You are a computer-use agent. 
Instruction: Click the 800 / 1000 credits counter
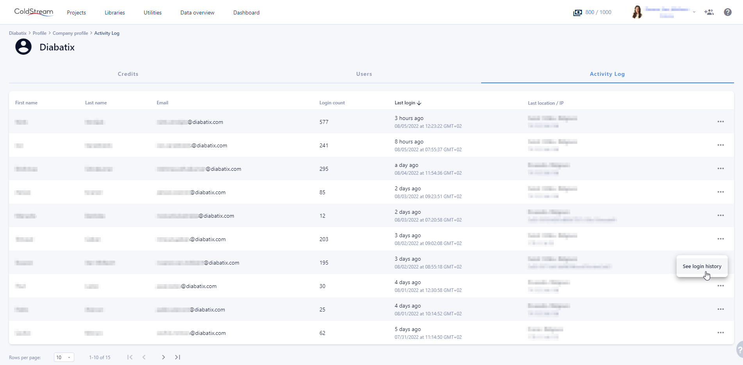598,13
